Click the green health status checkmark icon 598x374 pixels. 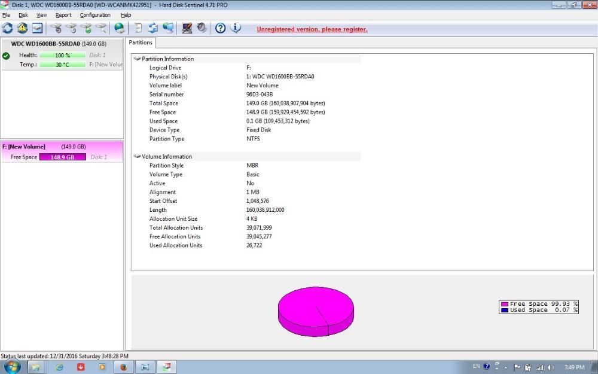pos(6,56)
